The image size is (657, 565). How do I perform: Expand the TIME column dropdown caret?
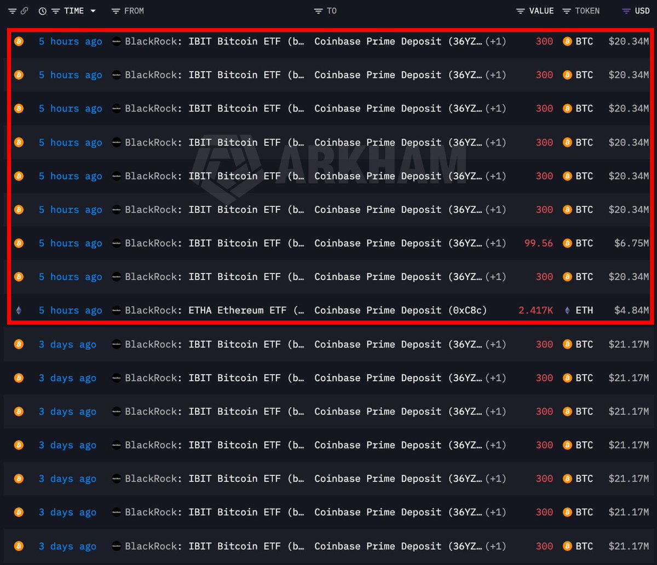click(93, 11)
